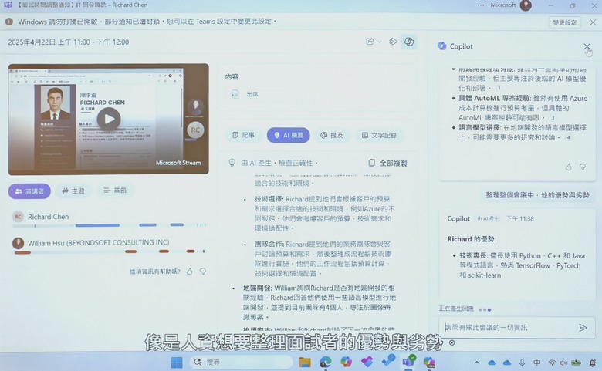
Task: Open citation 3 in Copilot response
Action: point(553,118)
